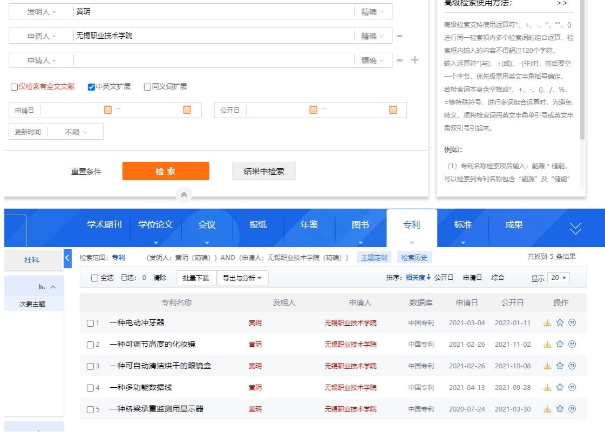
Task: Open the 更新时间 不限 dropdown
Action: click(75, 132)
